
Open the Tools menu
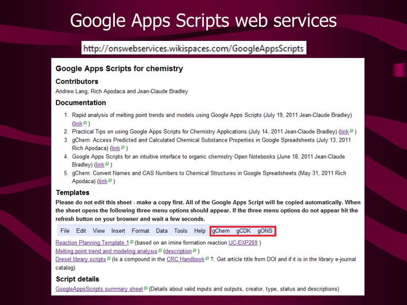[181, 231]
